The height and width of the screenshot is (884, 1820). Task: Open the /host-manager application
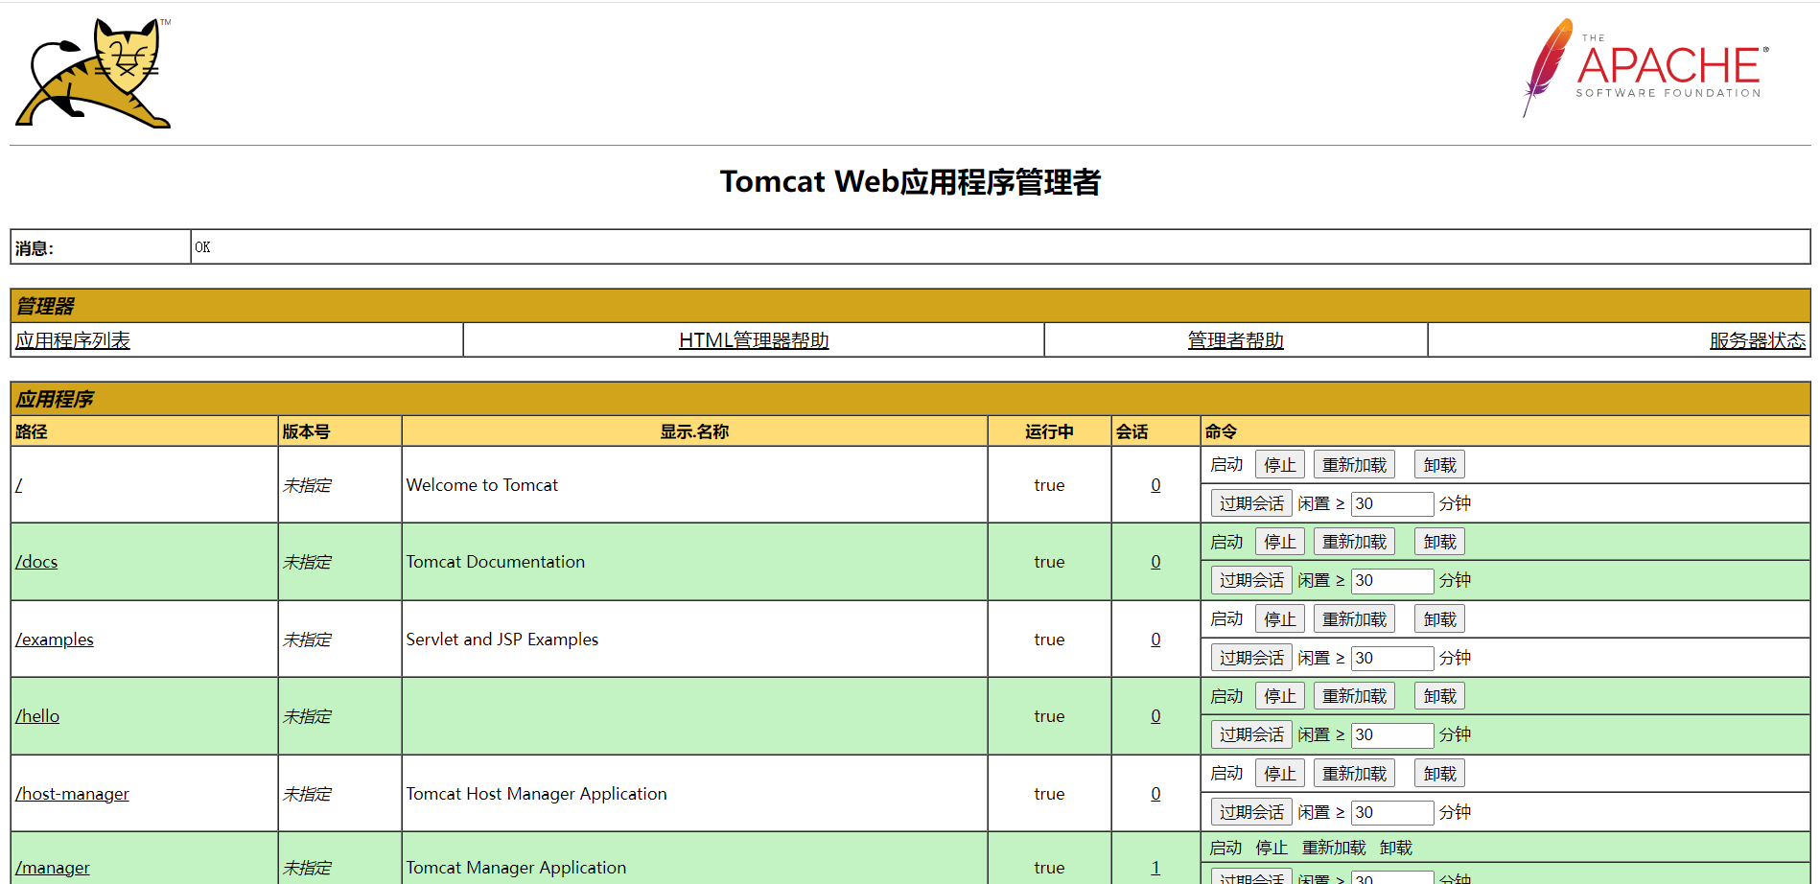coord(71,793)
